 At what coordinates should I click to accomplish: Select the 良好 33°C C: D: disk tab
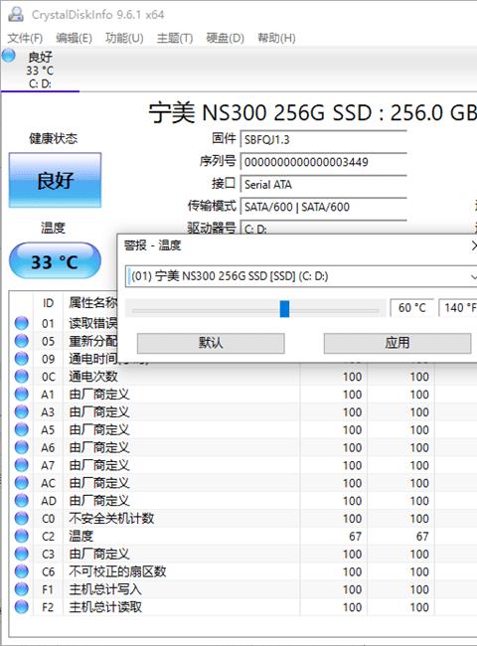coord(40,70)
